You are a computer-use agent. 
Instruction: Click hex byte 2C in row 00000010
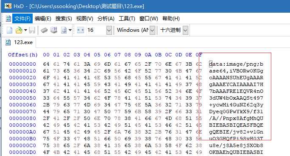coord(97,71)
